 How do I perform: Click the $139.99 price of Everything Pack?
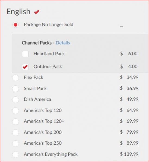(x=129, y=154)
